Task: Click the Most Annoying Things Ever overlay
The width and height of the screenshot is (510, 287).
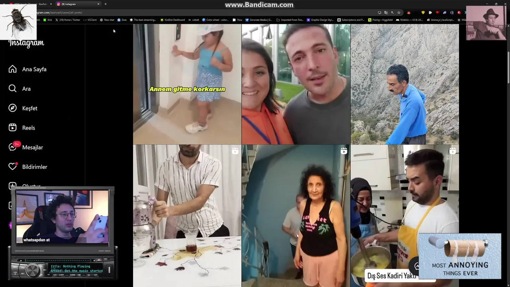Action: [x=460, y=256]
